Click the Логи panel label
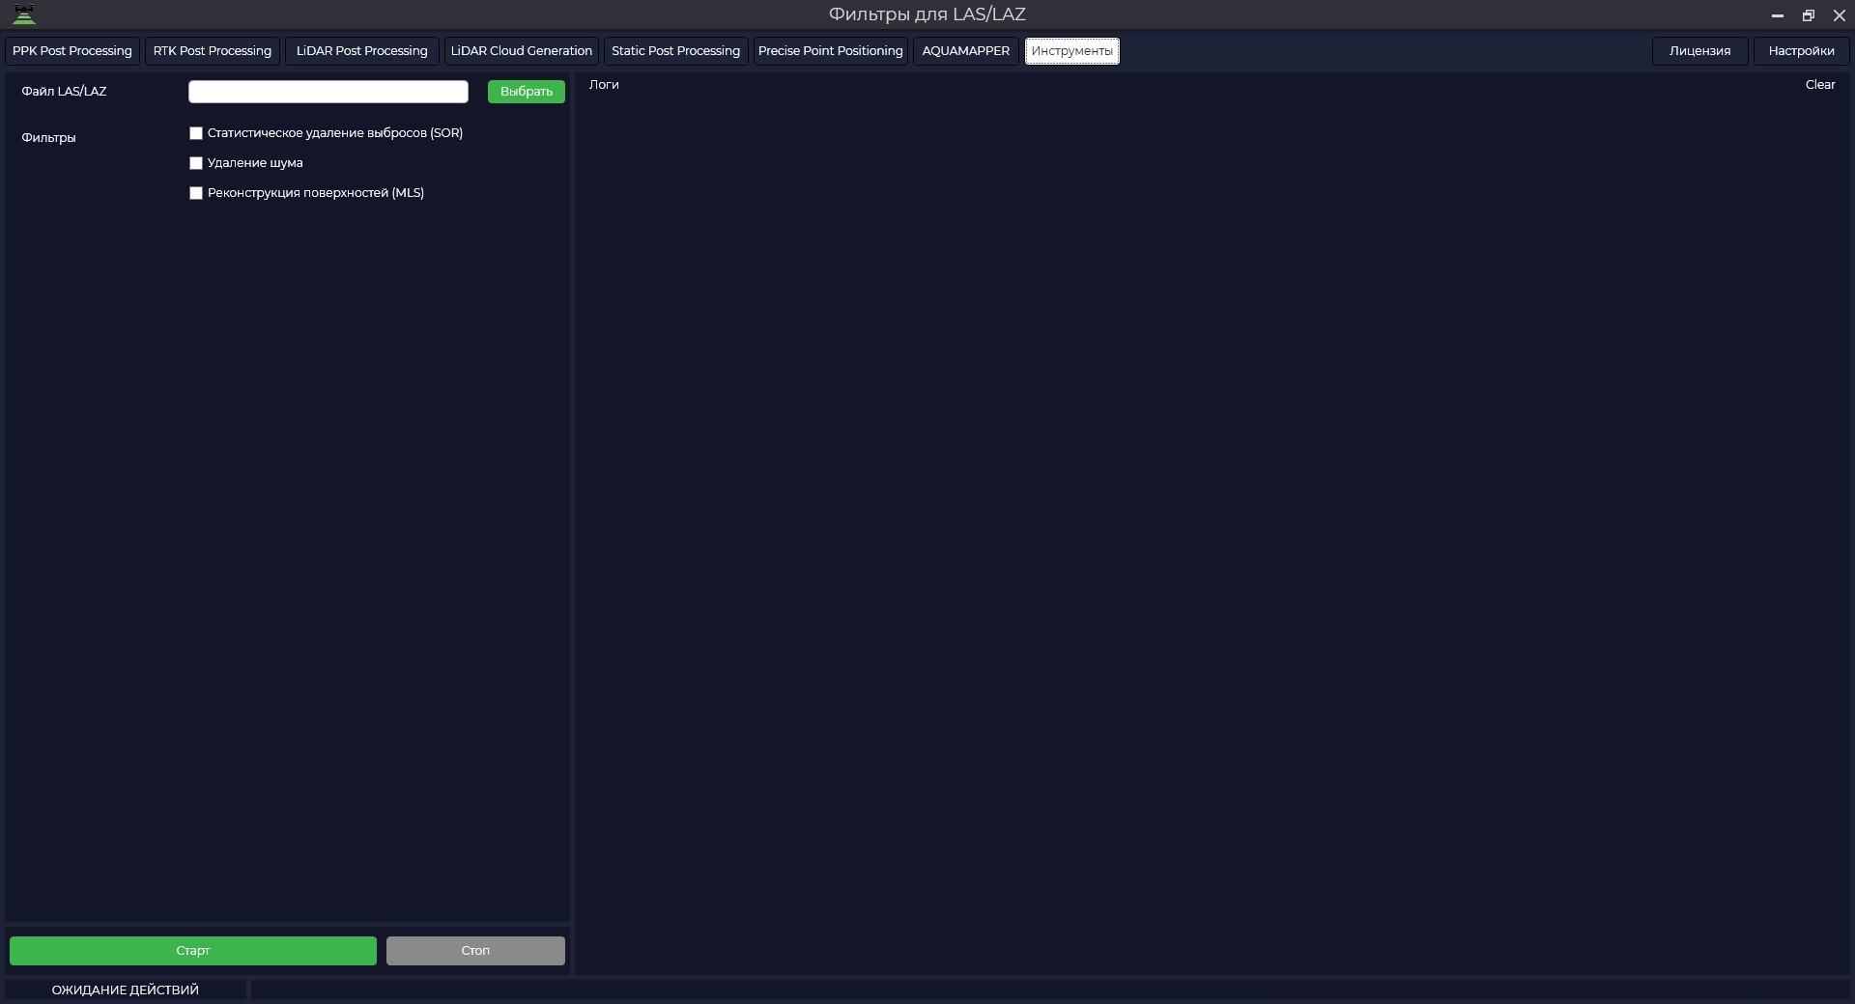Image resolution: width=1855 pixels, height=1004 pixels. 604,85
